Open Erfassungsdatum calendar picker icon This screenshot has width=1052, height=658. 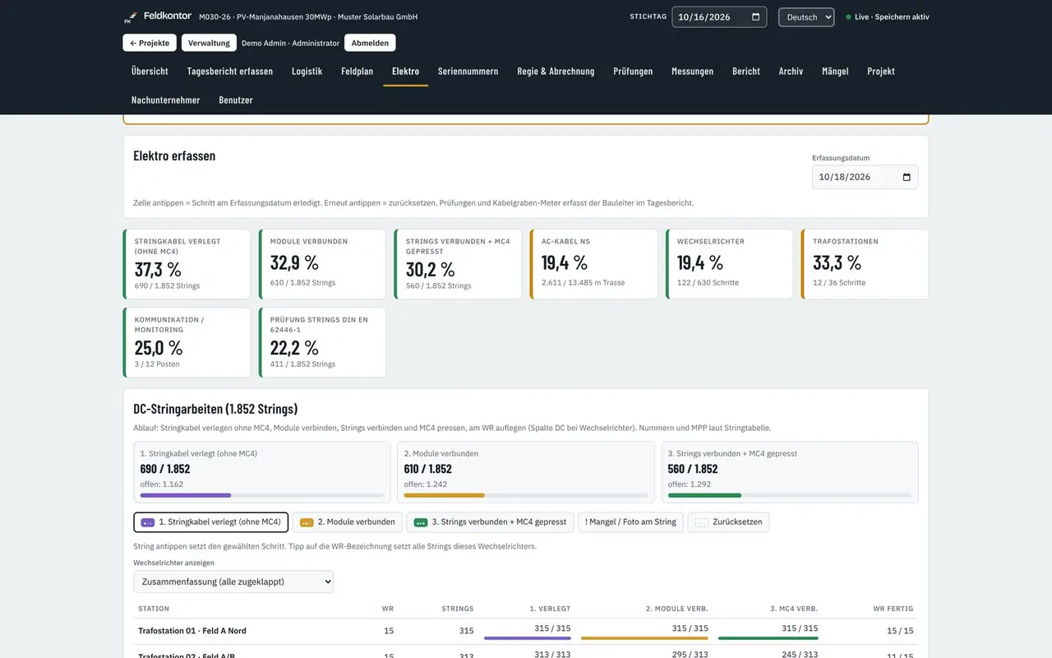(x=907, y=177)
